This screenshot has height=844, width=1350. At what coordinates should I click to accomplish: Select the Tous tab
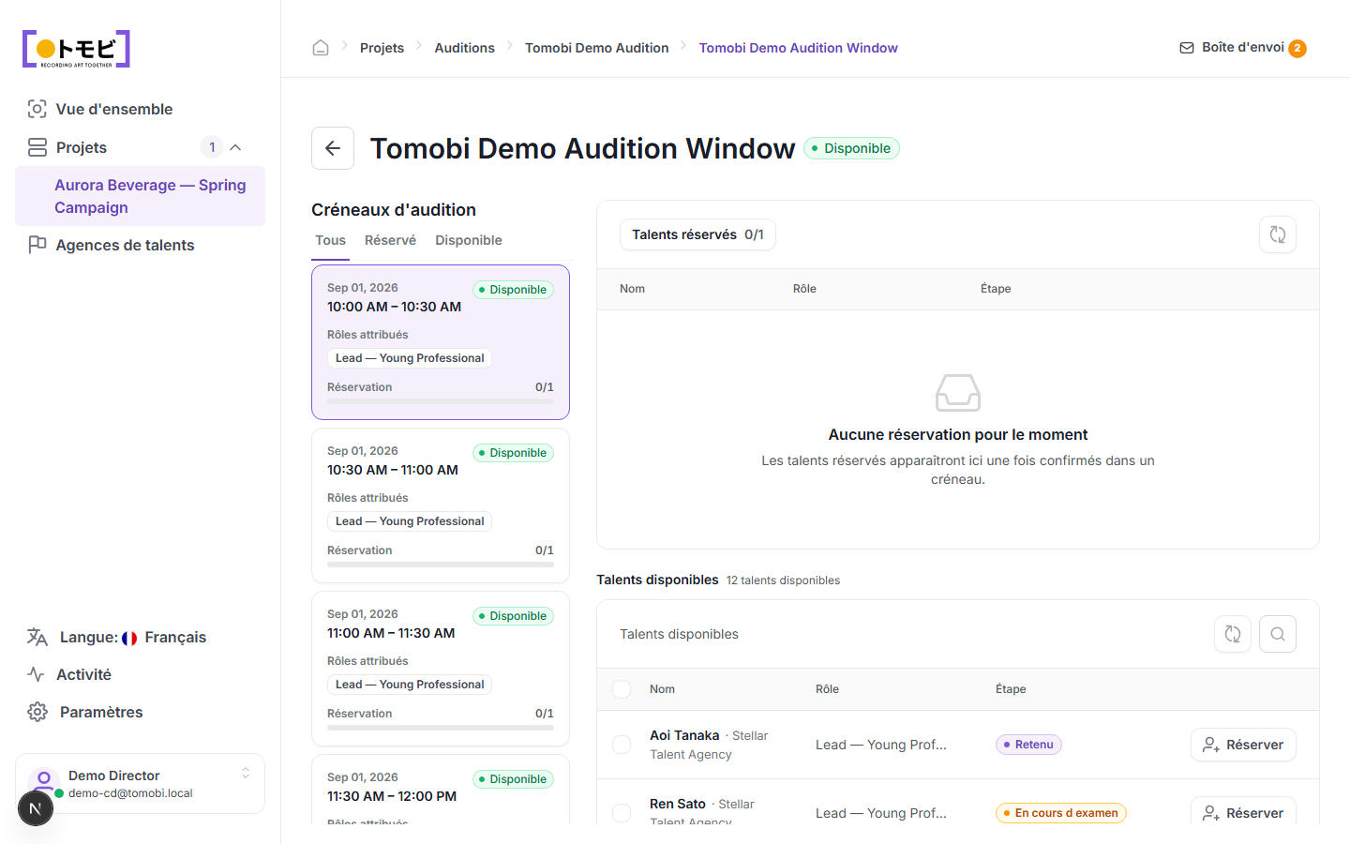[330, 240]
